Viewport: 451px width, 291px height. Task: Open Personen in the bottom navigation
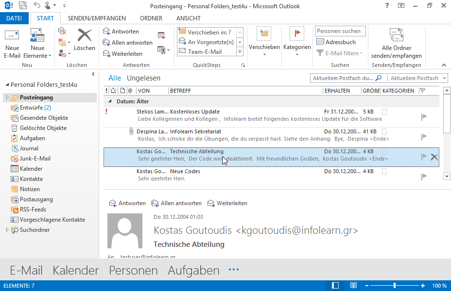pyautogui.click(x=133, y=270)
